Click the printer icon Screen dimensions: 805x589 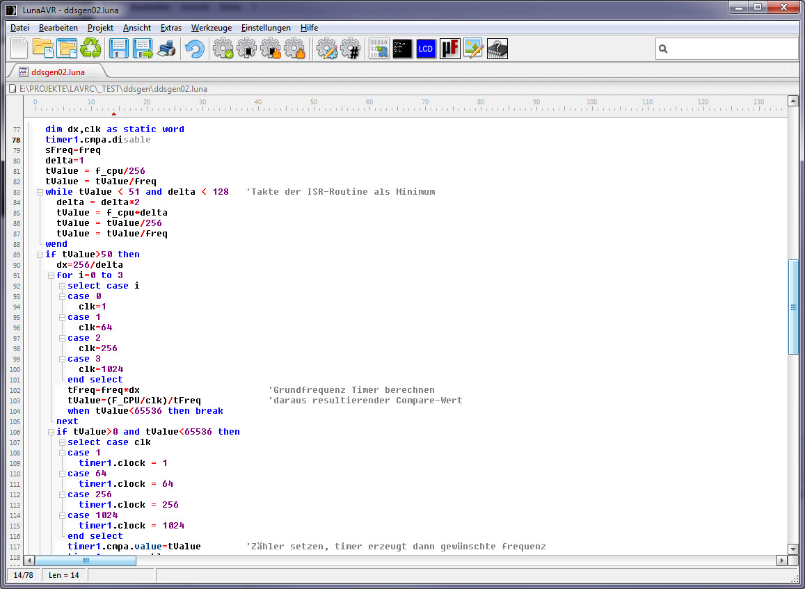[166, 49]
